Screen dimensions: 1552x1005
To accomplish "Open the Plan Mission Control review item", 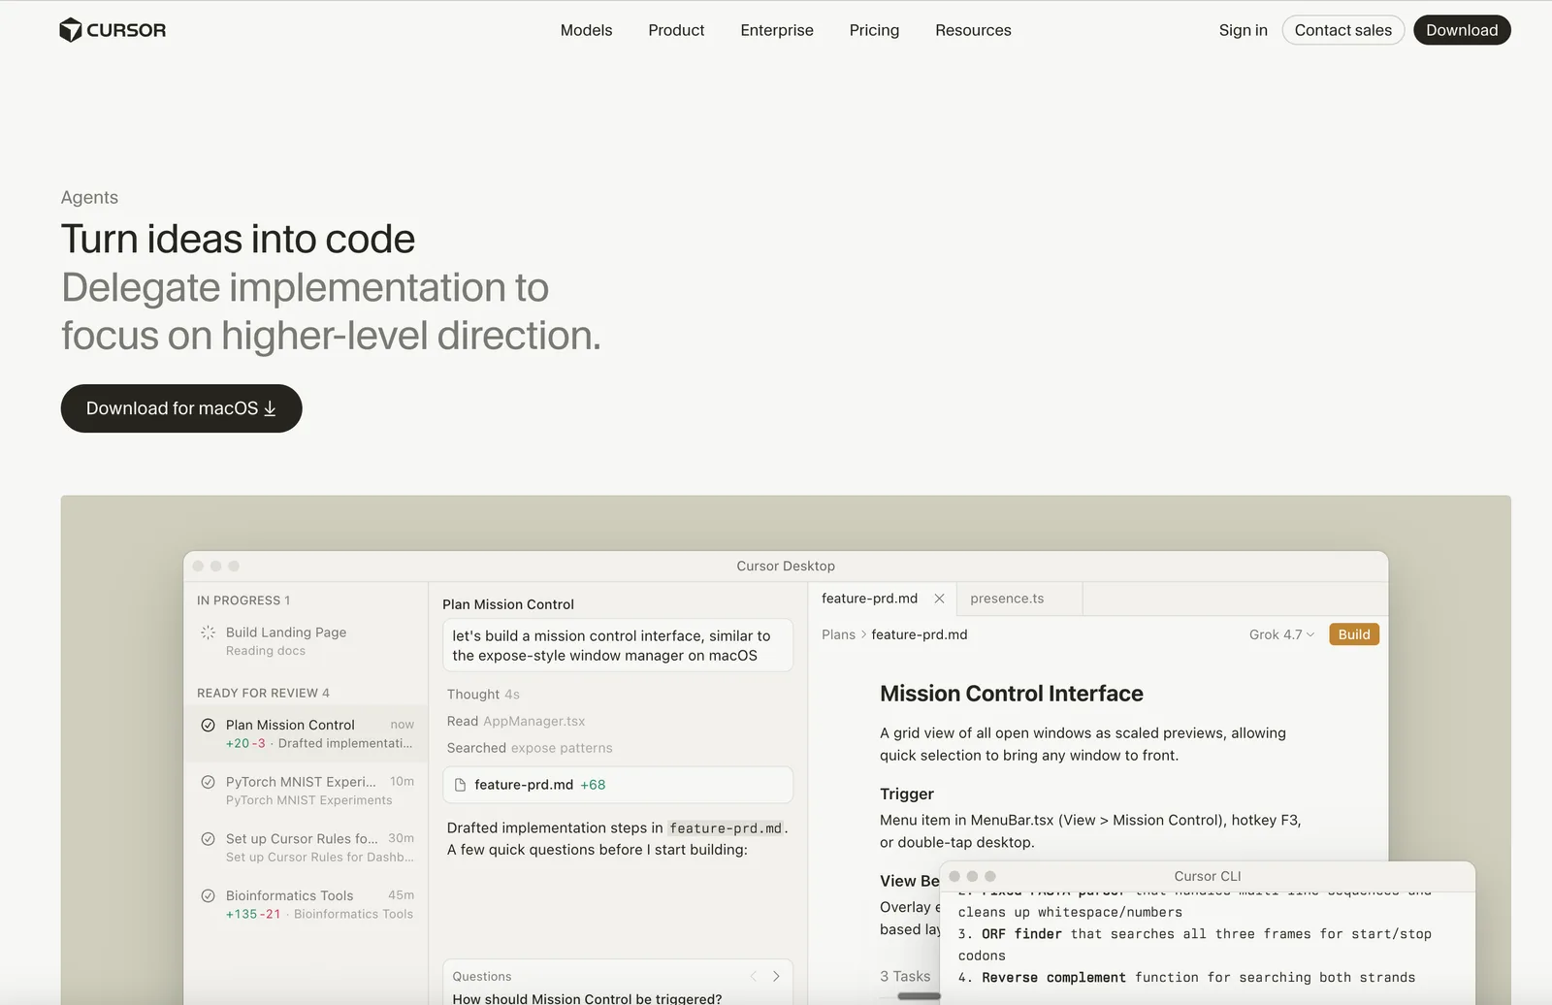I will point(307,733).
